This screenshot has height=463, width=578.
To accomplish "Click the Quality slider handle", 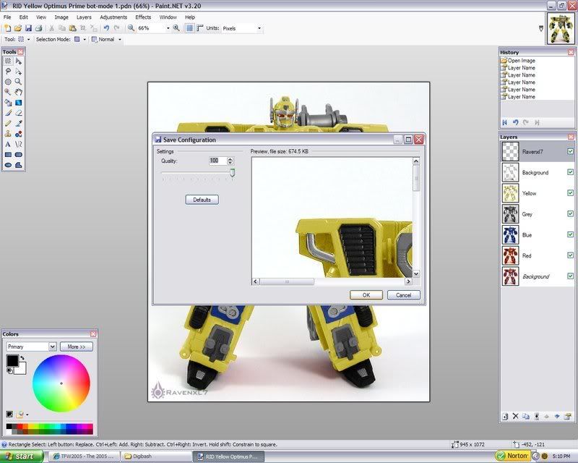I will 232,172.
